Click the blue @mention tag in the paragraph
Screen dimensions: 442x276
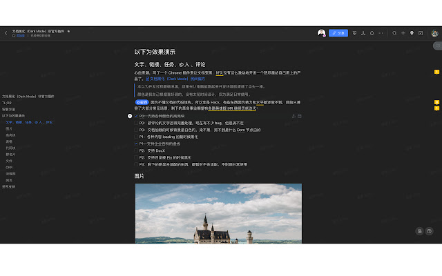pos(142,102)
